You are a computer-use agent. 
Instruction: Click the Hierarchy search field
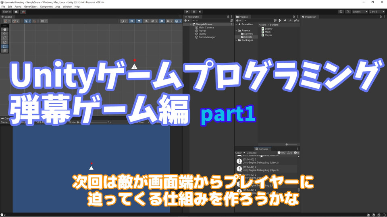210,20
